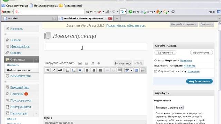
Task: Open Главная страница parent page dropdown
Action: [x=169, y=107]
